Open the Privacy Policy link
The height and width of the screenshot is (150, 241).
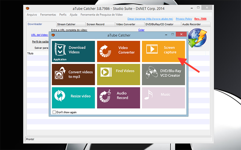[184, 19]
